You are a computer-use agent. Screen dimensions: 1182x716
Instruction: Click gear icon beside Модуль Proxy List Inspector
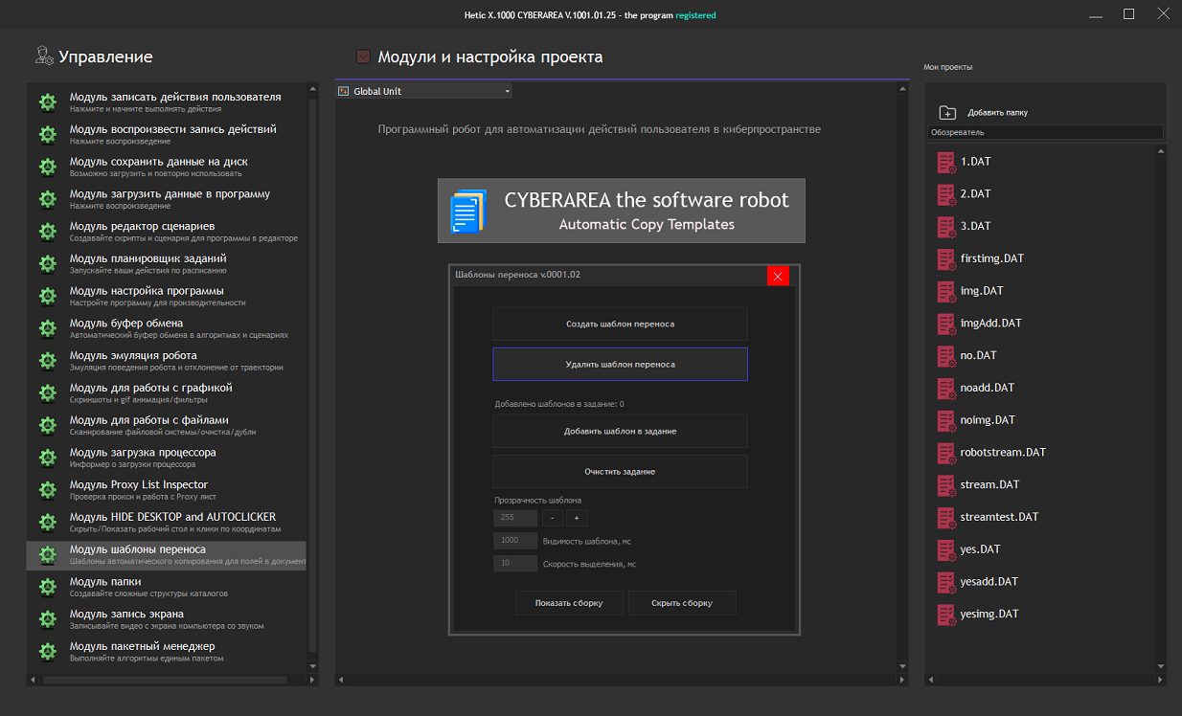(47, 490)
